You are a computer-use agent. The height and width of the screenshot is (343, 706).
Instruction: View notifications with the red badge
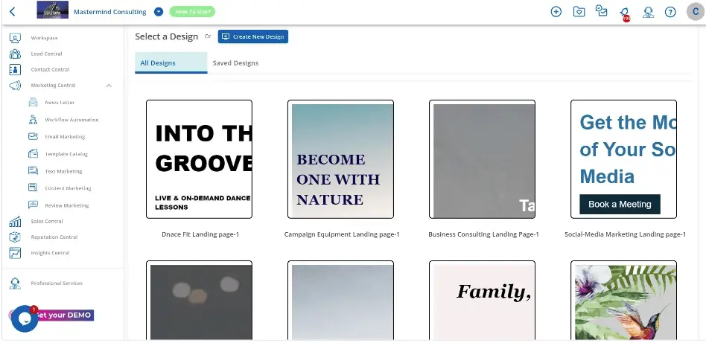625,13
